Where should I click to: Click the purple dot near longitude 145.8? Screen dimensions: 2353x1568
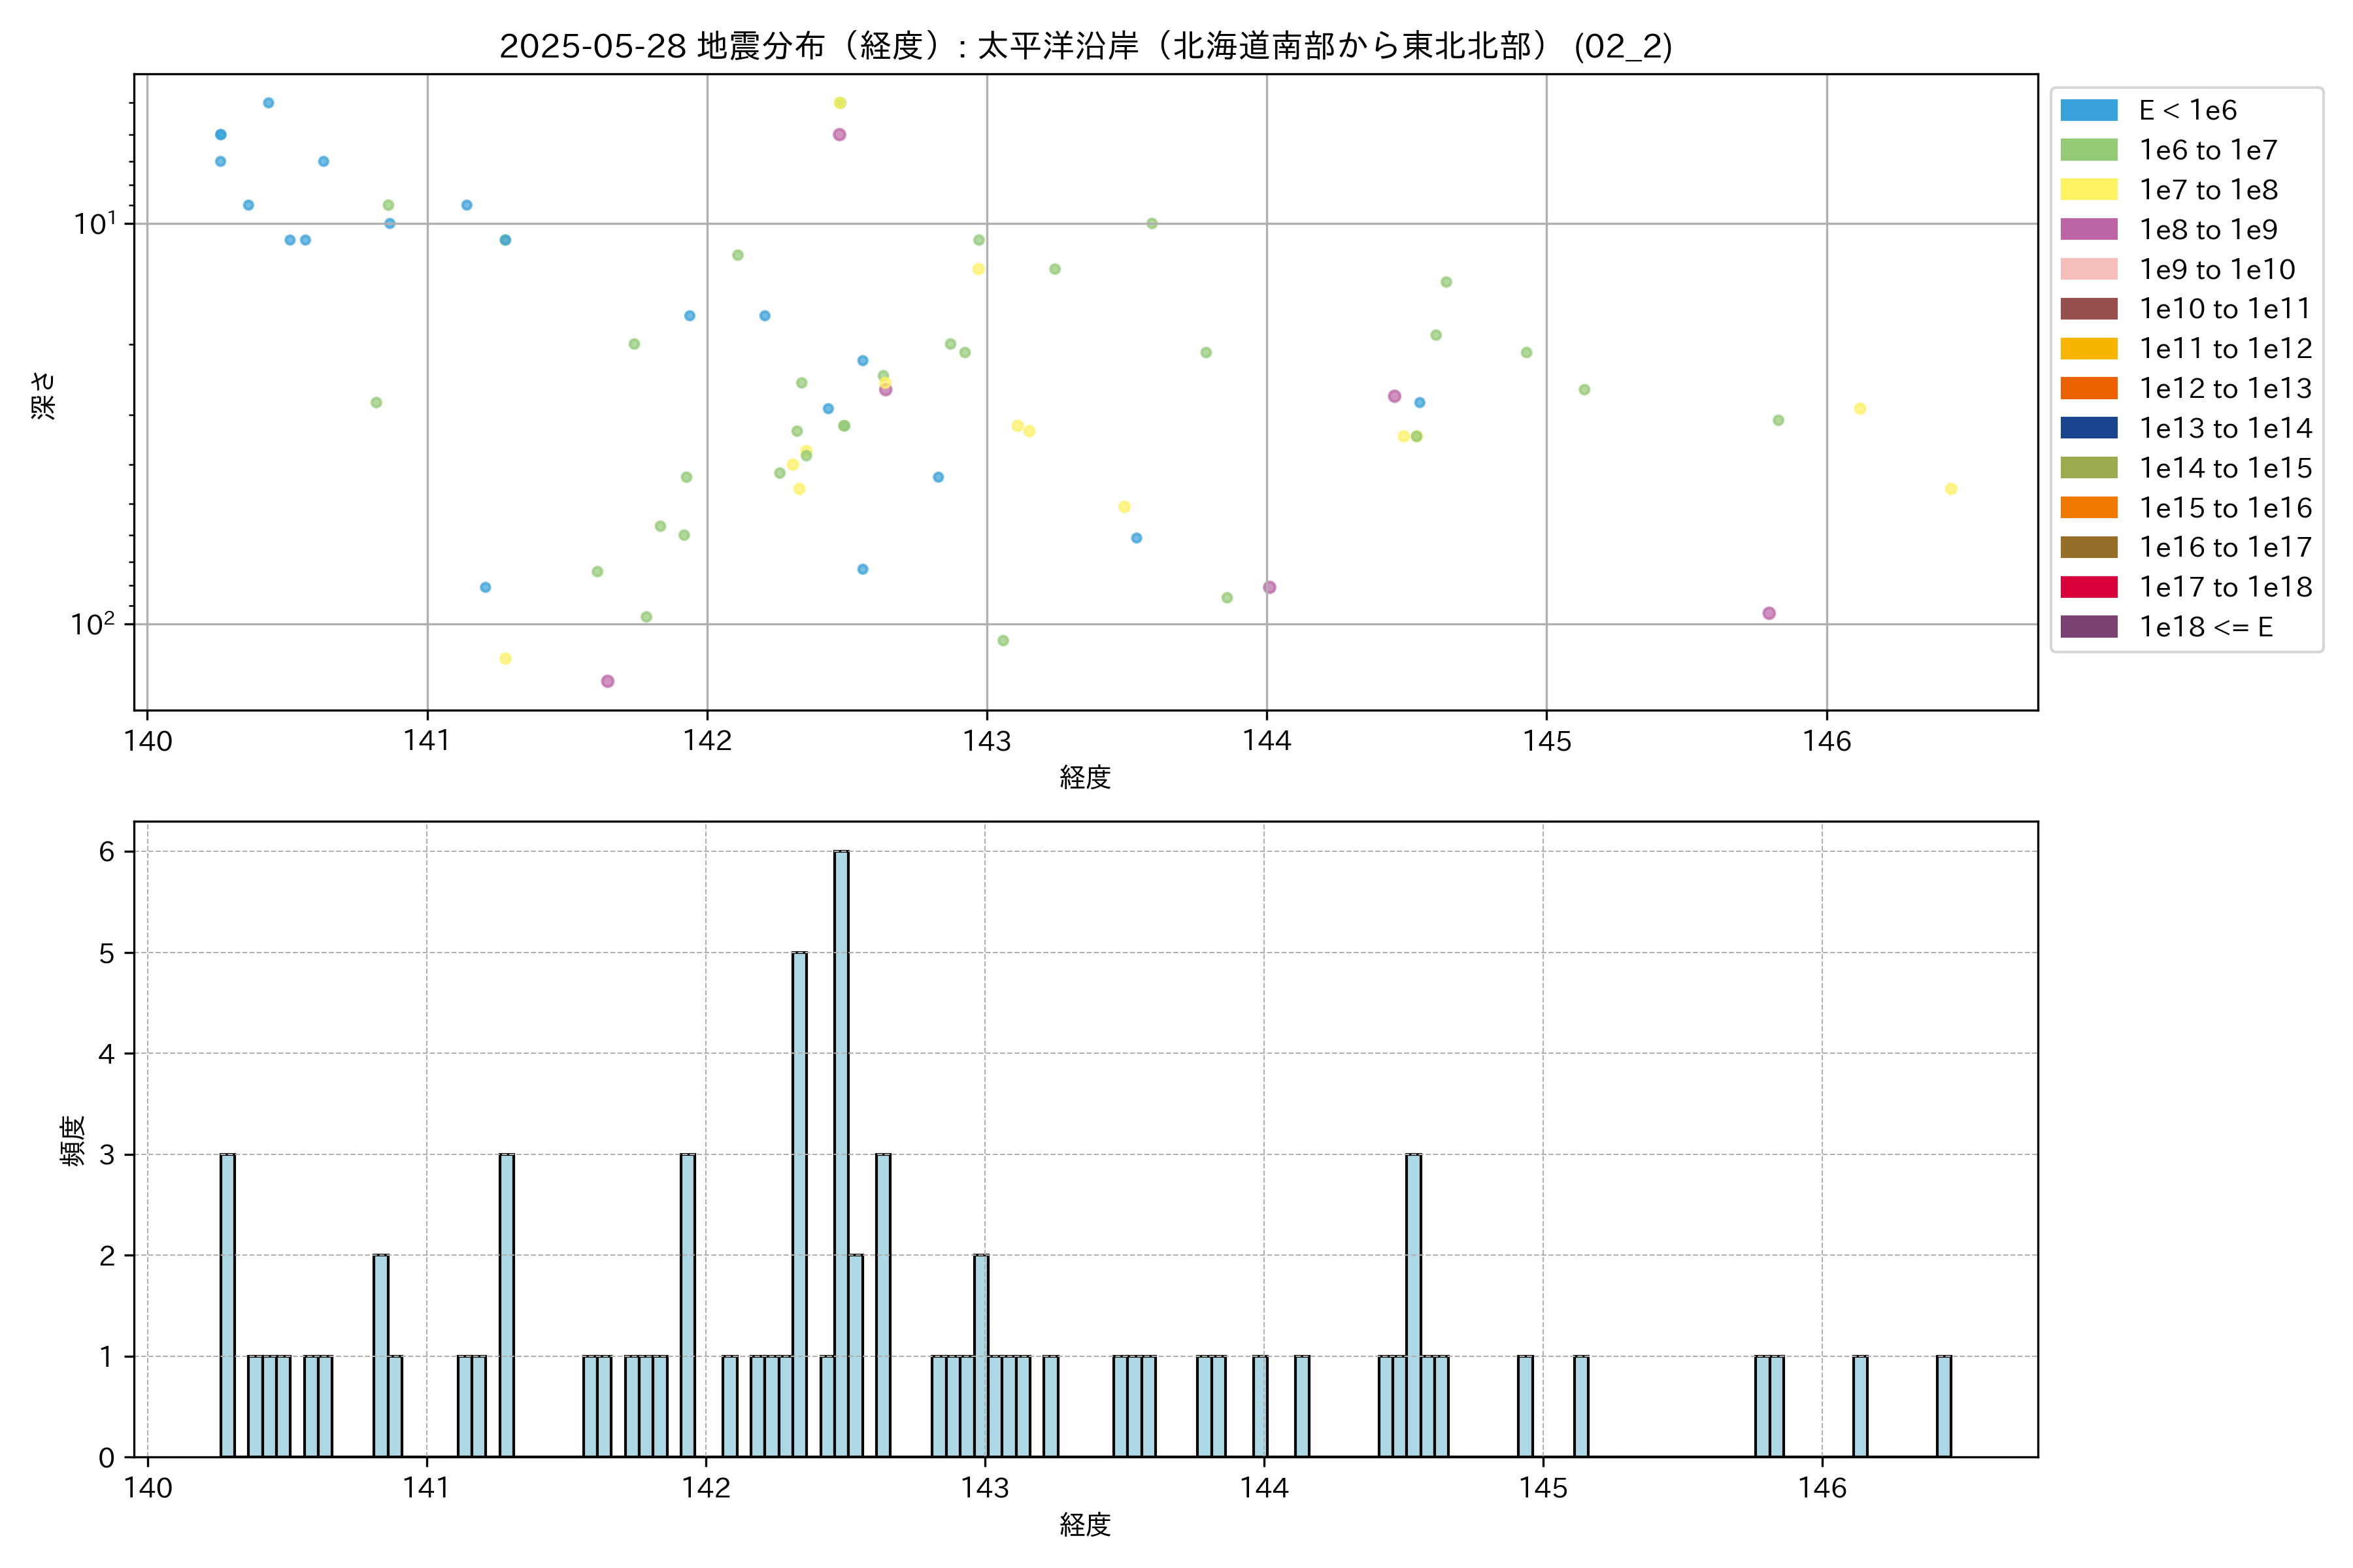(1769, 613)
